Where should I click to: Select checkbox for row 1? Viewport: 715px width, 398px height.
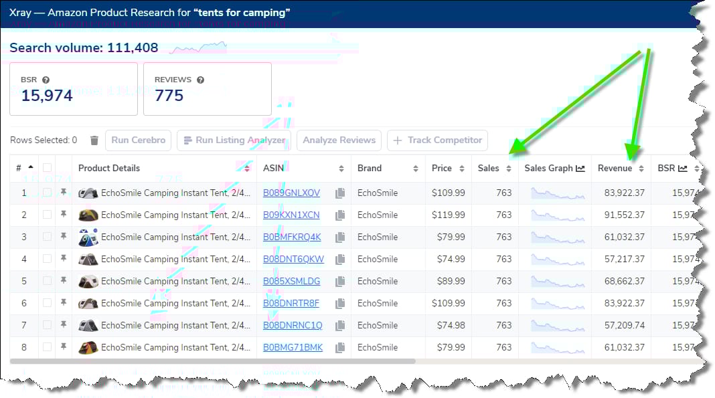coord(47,193)
